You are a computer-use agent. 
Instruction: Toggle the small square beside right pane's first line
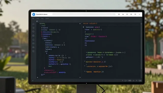[84, 27]
